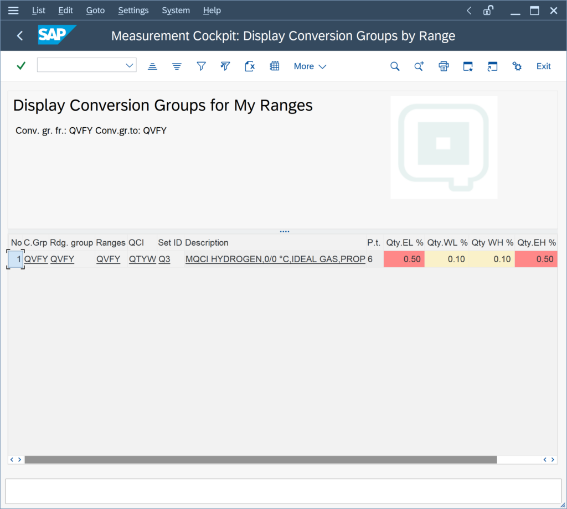Click the window-with-arrow icon
The image size is (567, 509).
coord(492,66)
